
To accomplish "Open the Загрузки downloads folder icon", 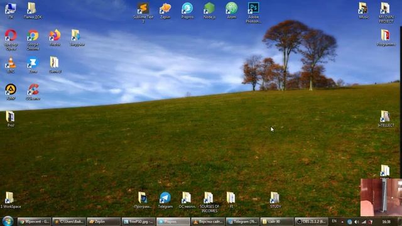I will coord(77,38).
